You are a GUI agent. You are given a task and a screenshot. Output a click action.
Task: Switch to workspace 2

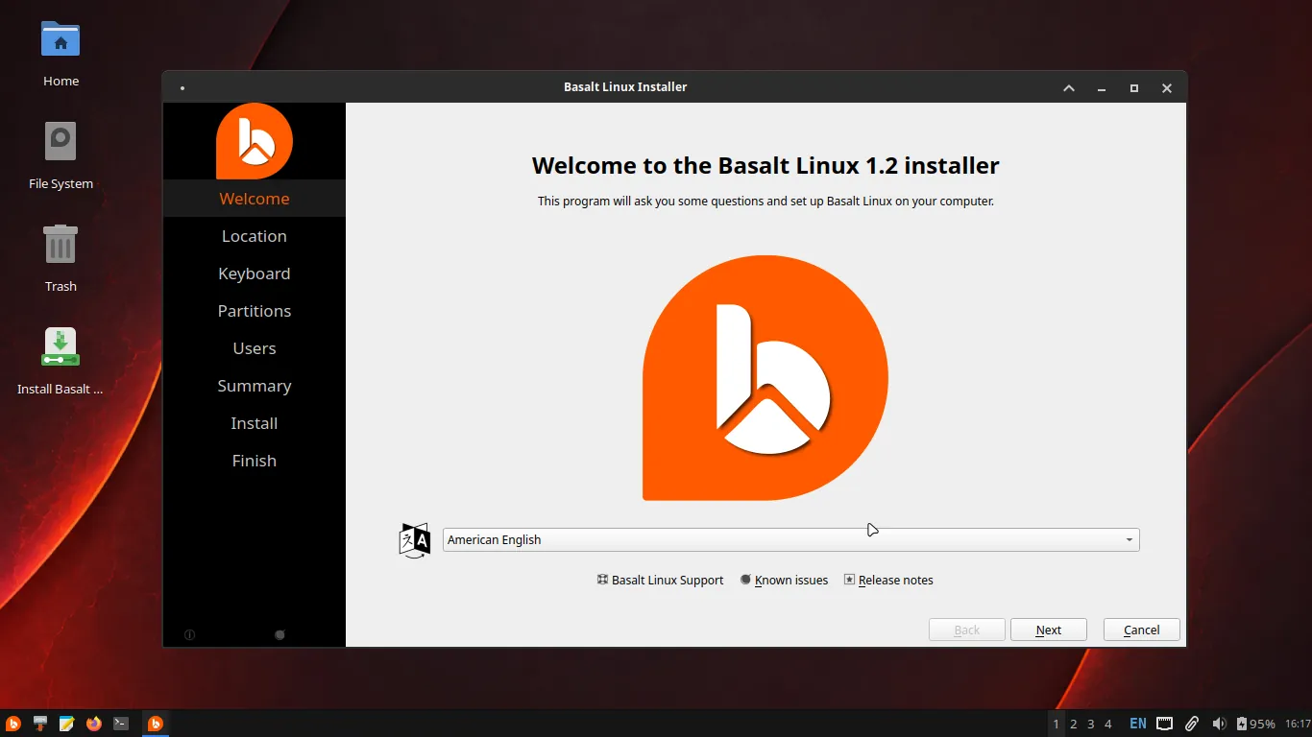[1074, 724]
